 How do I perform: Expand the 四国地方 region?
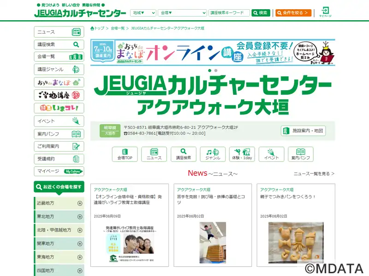pos(59,270)
